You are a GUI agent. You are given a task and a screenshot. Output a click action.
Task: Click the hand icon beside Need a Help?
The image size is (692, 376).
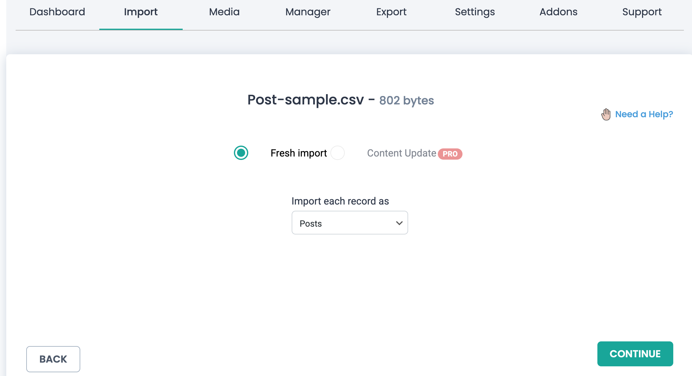606,114
